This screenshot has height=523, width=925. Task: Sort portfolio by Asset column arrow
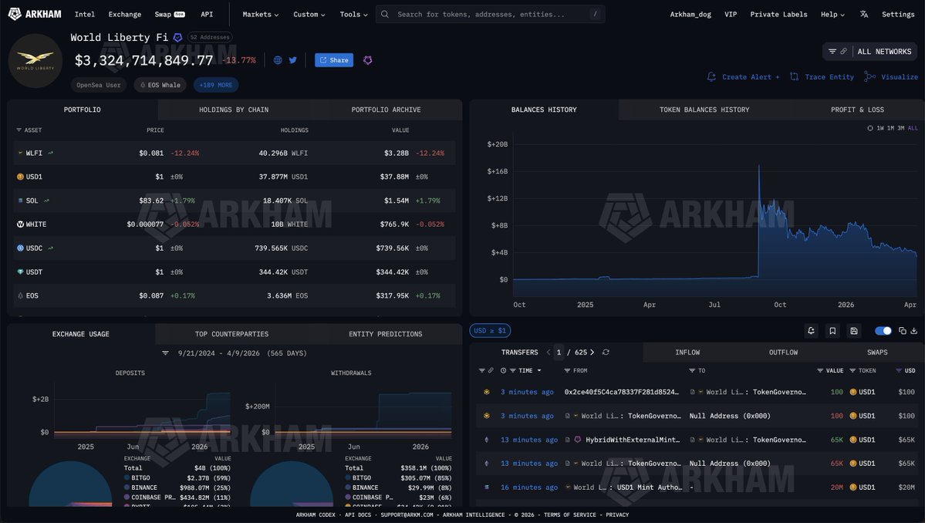click(x=19, y=130)
